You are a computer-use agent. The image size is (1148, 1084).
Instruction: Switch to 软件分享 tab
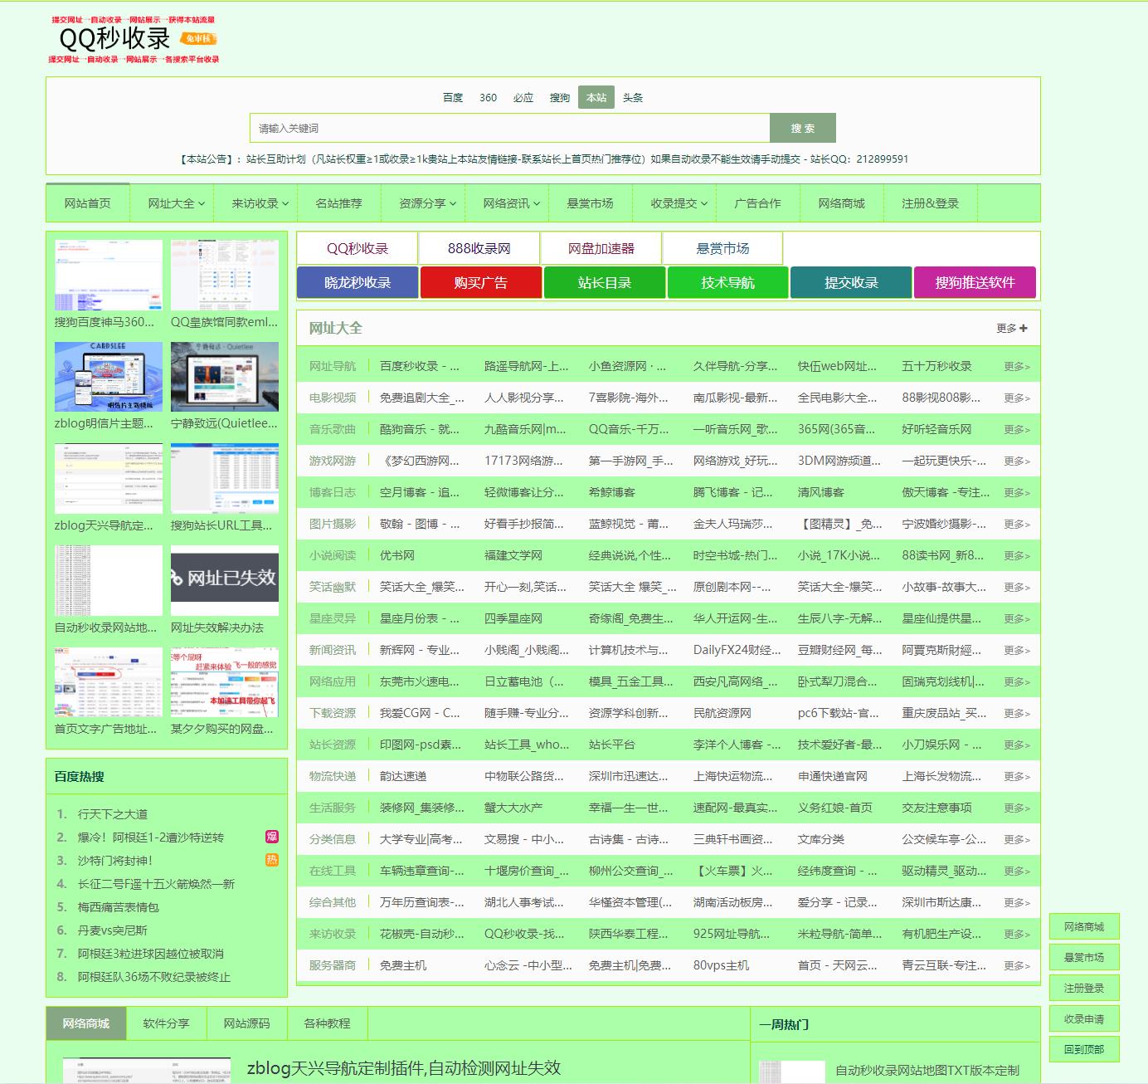pos(166,1023)
